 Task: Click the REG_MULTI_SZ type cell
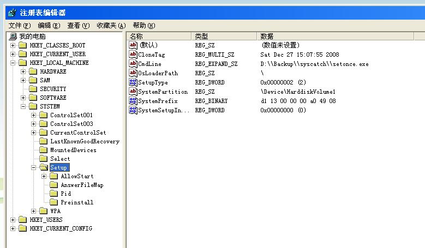pyautogui.click(x=214, y=55)
